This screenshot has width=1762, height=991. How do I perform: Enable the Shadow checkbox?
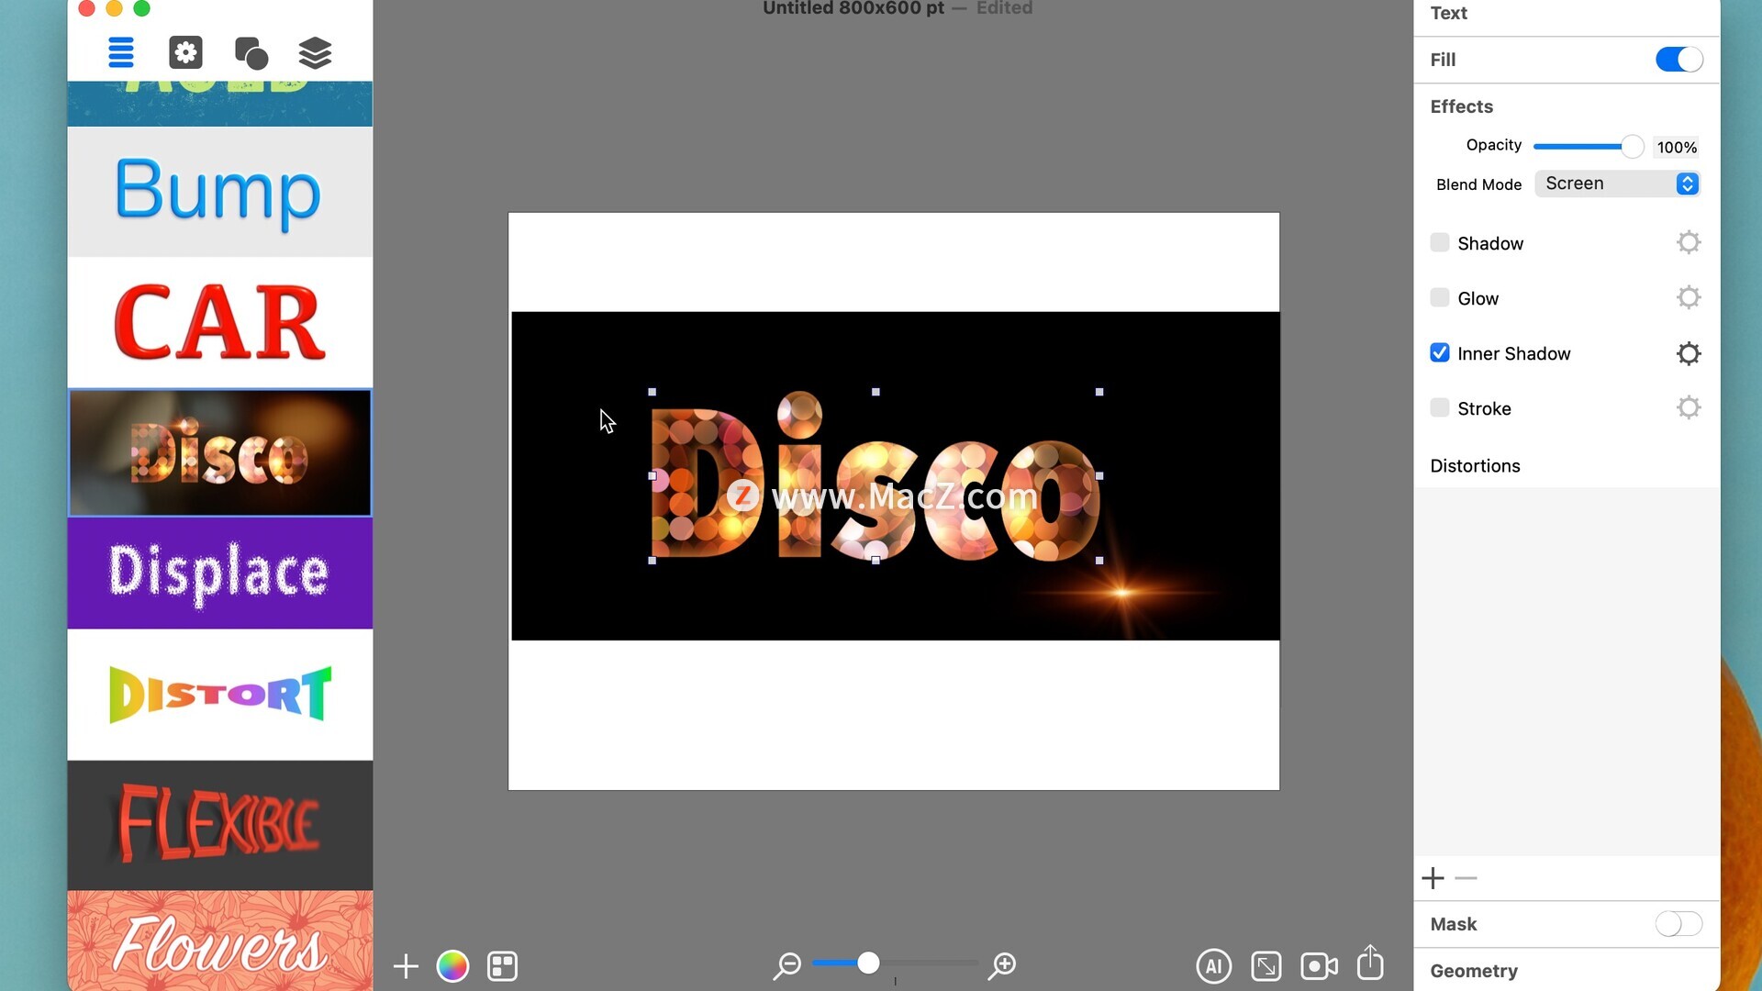[x=1440, y=243]
